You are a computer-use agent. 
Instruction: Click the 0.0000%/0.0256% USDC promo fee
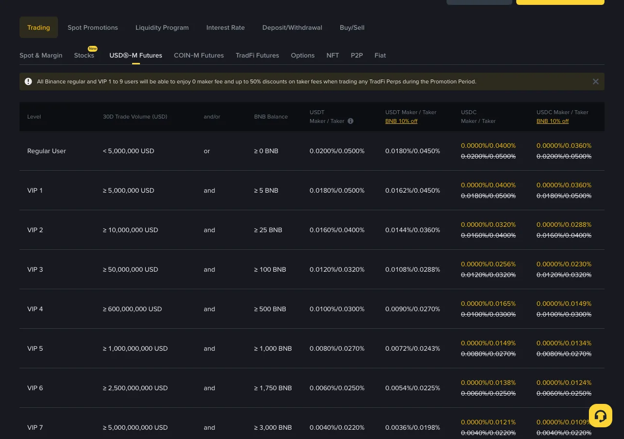point(488,264)
